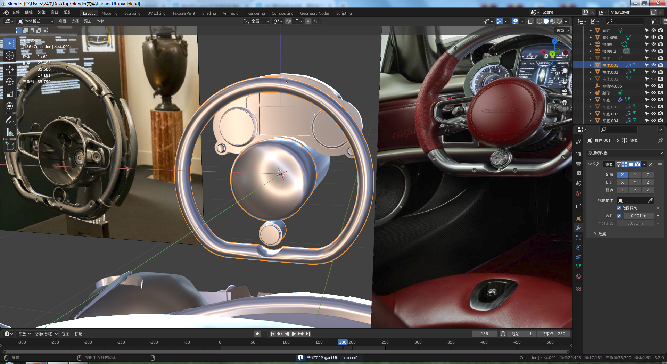Expand the 数据 section in modifier
The width and height of the screenshot is (667, 364).
(600, 234)
